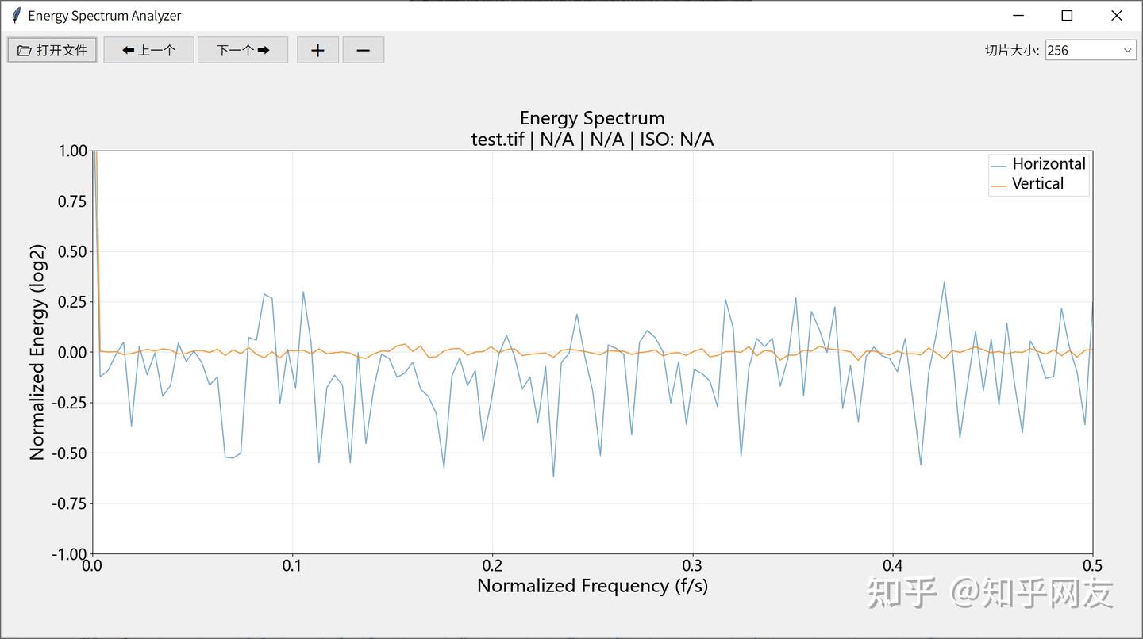Screen dimensions: 1143x639
Task: Click the Horizontal legend entry
Action: tap(1049, 163)
